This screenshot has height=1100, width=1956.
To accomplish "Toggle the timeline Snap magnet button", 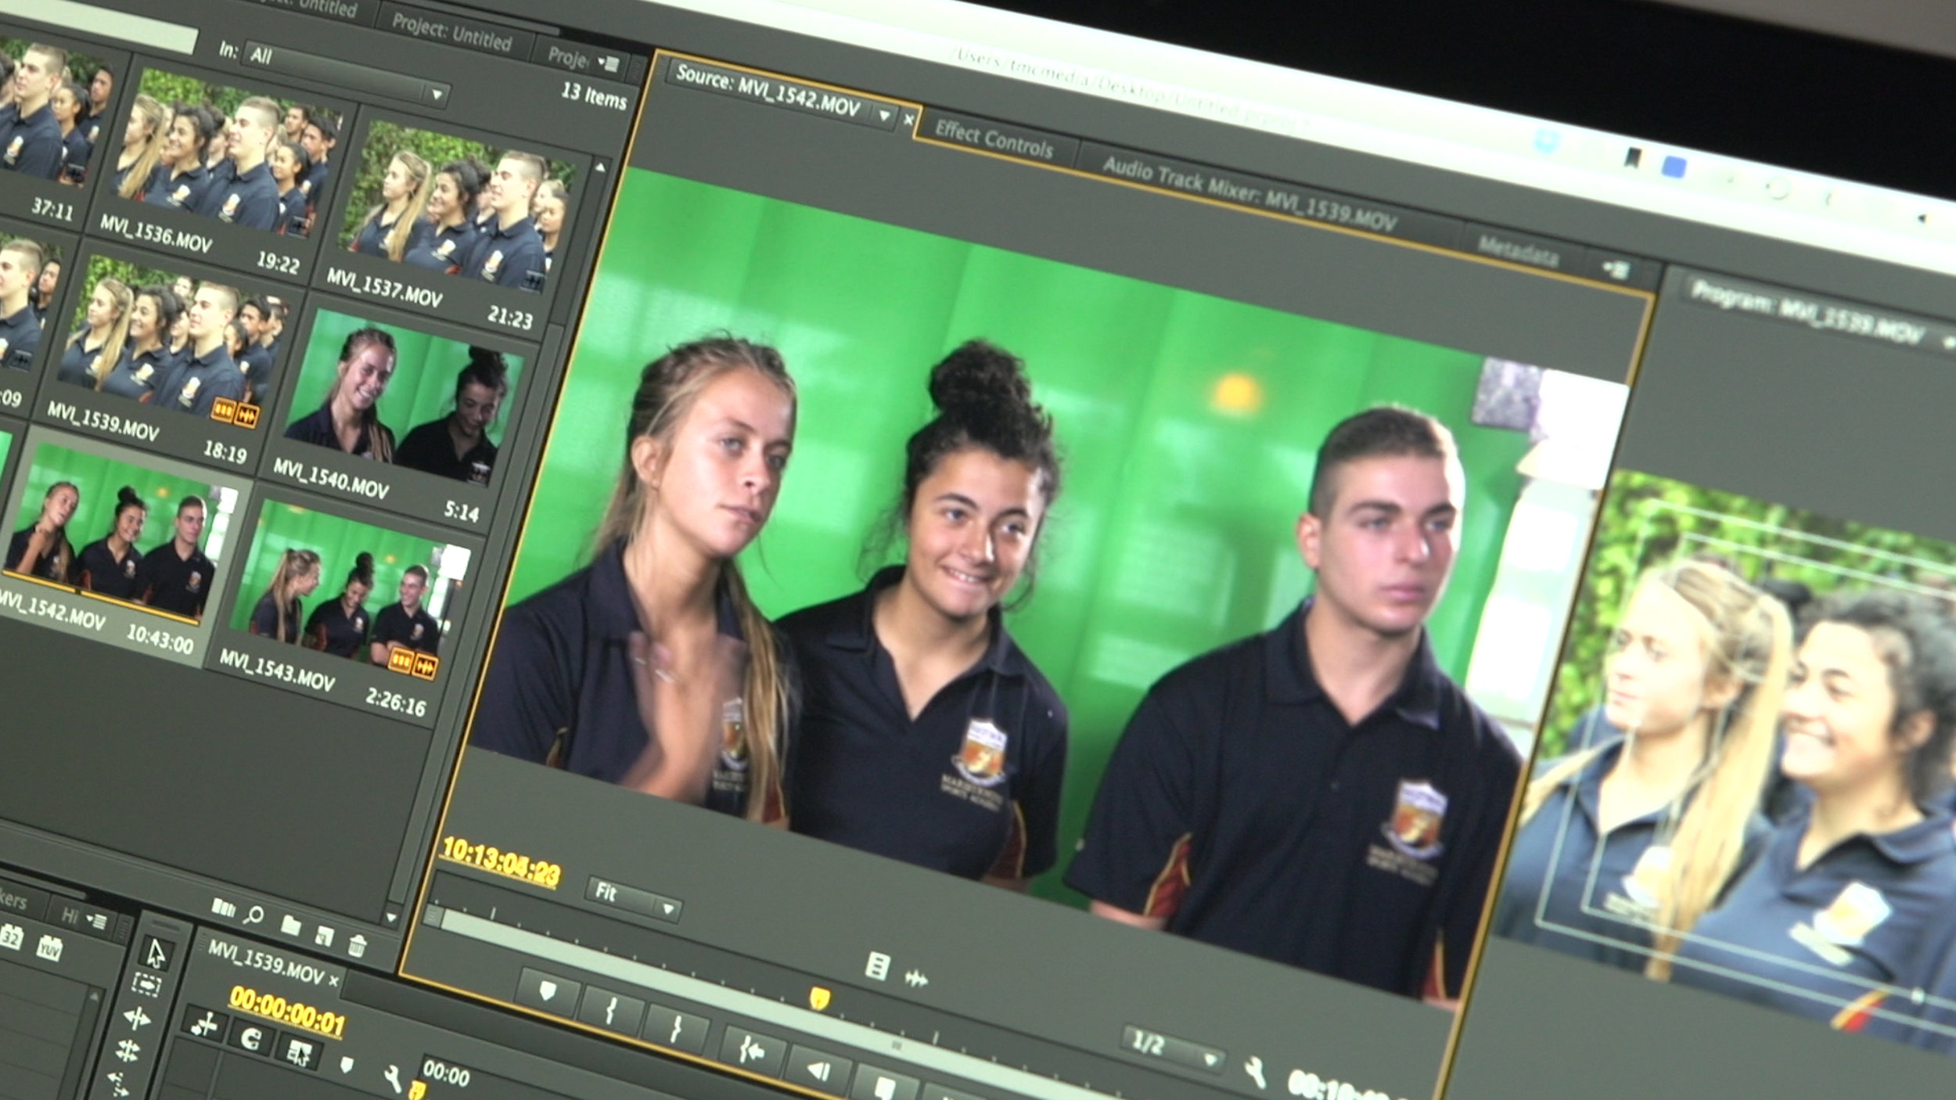I will [252, 1038].
